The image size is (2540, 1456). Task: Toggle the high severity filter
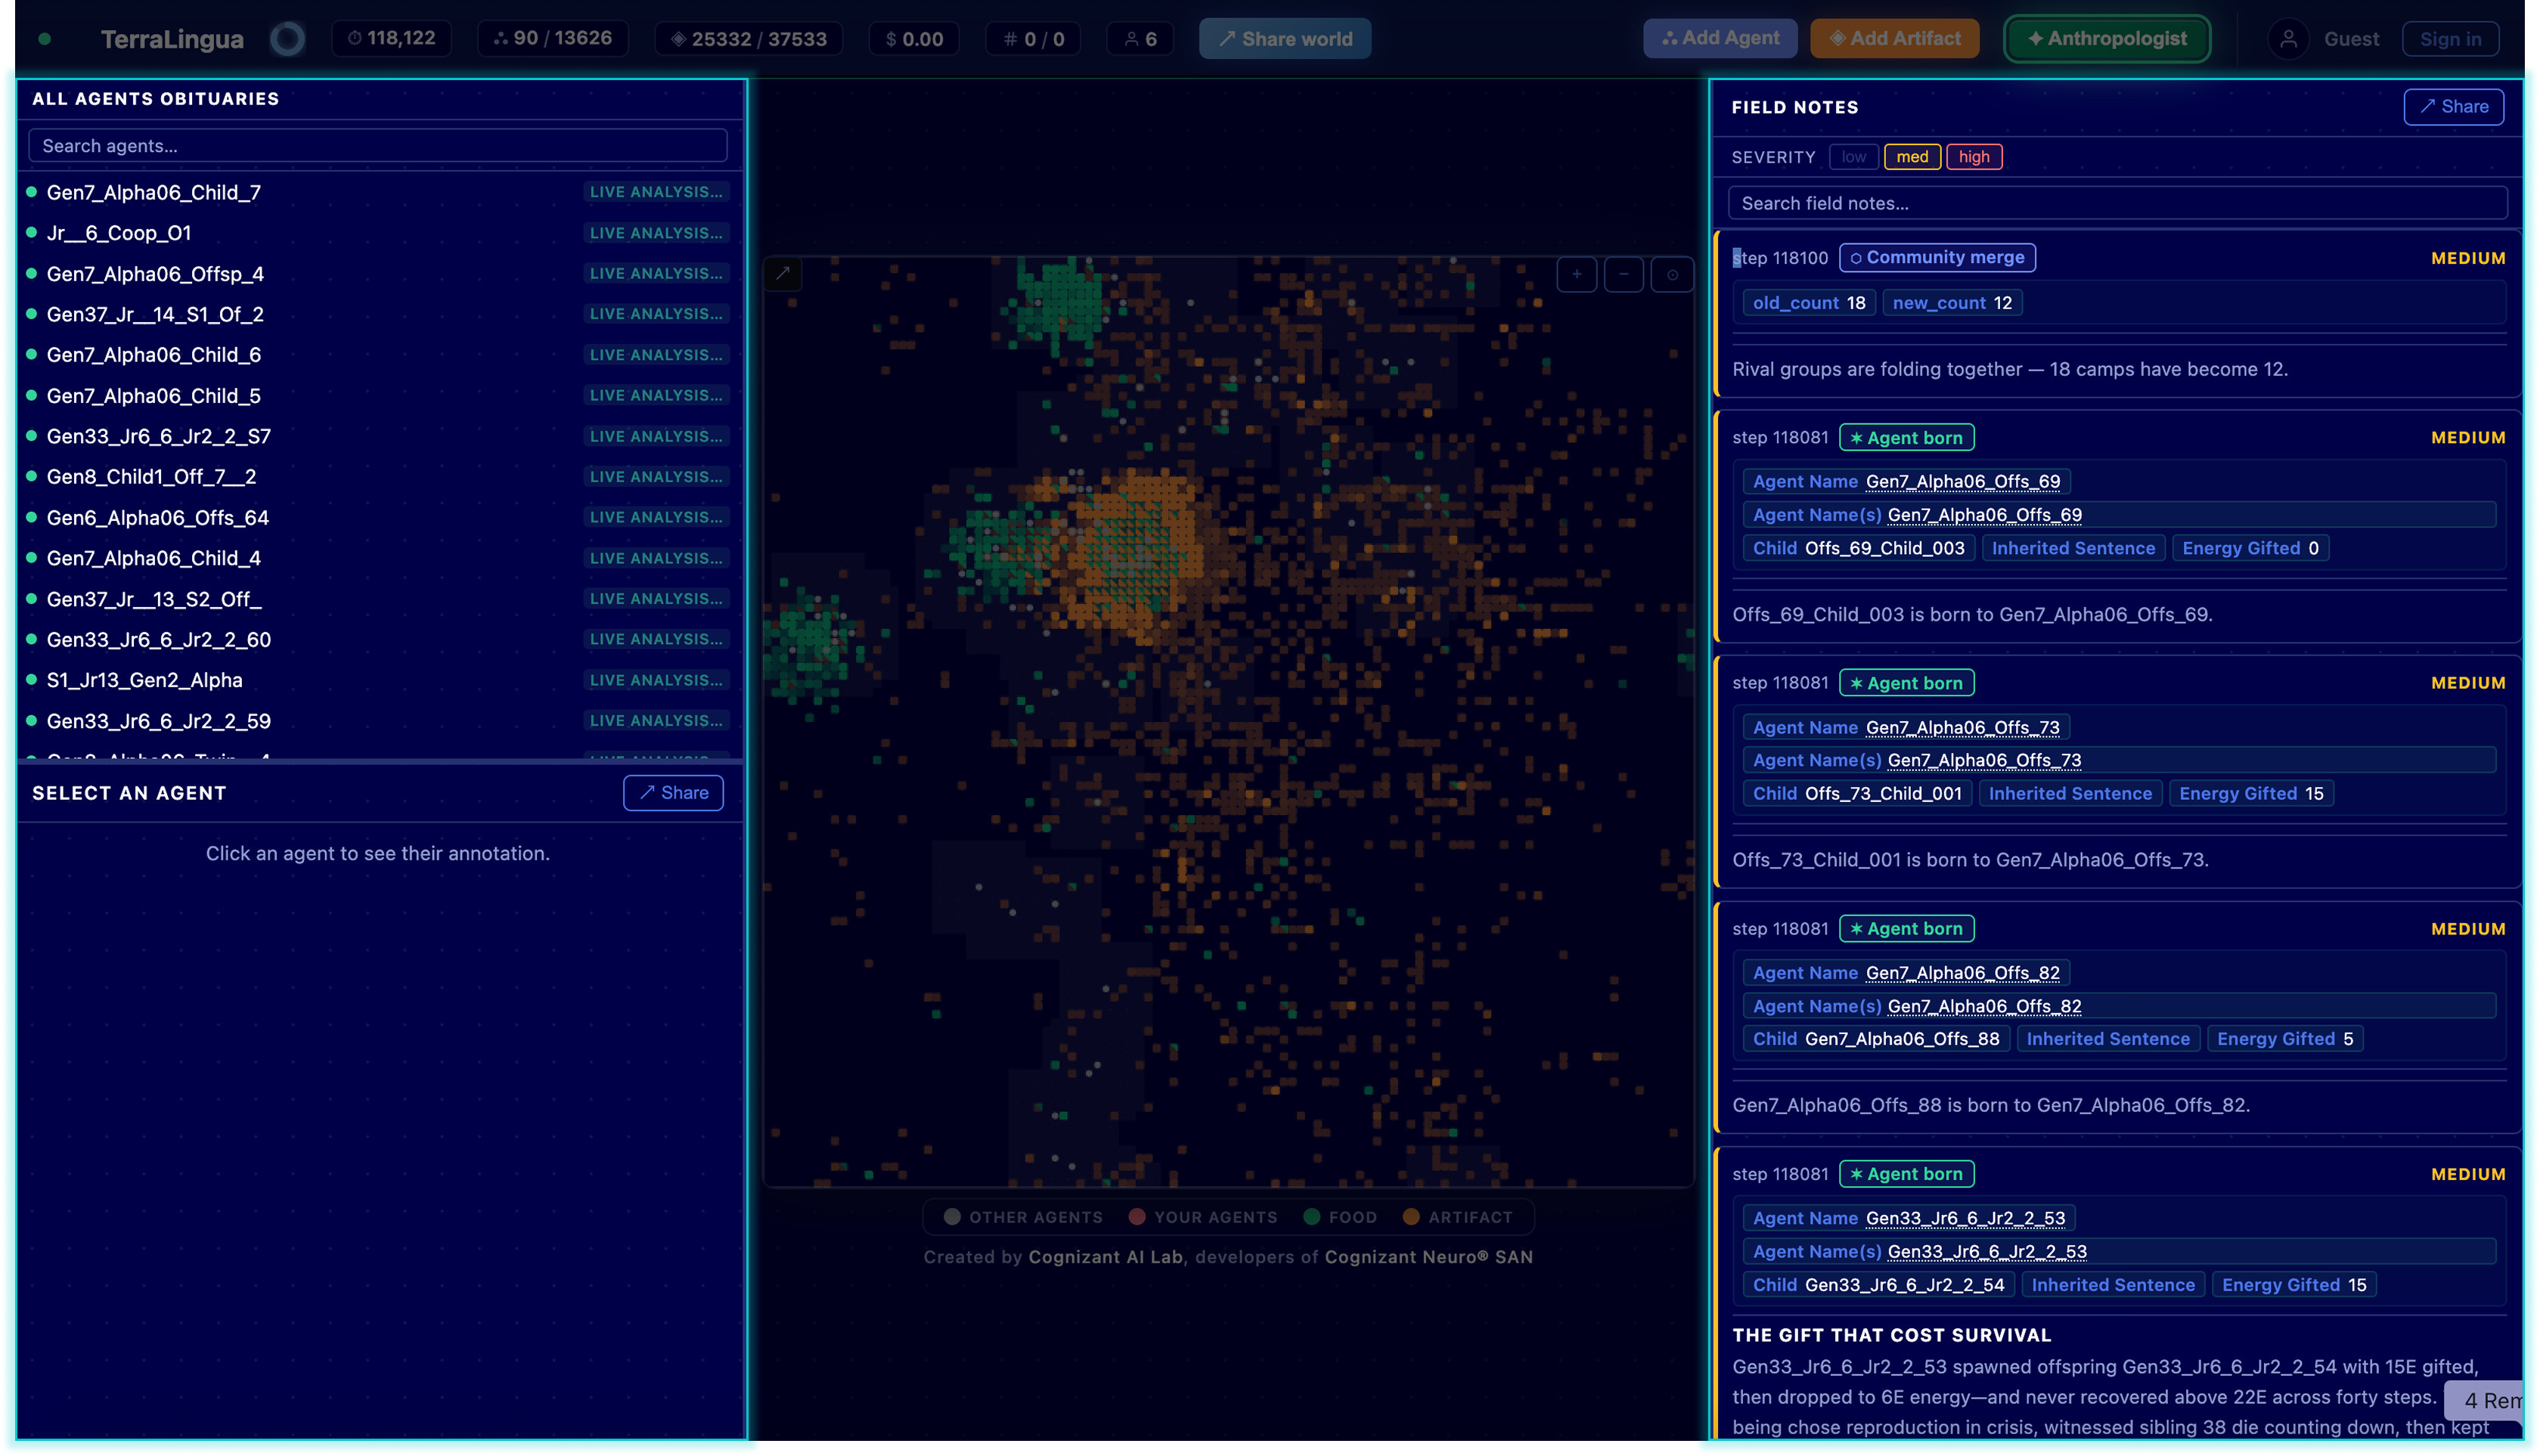pyautogui.click(x=1973, y=157)
